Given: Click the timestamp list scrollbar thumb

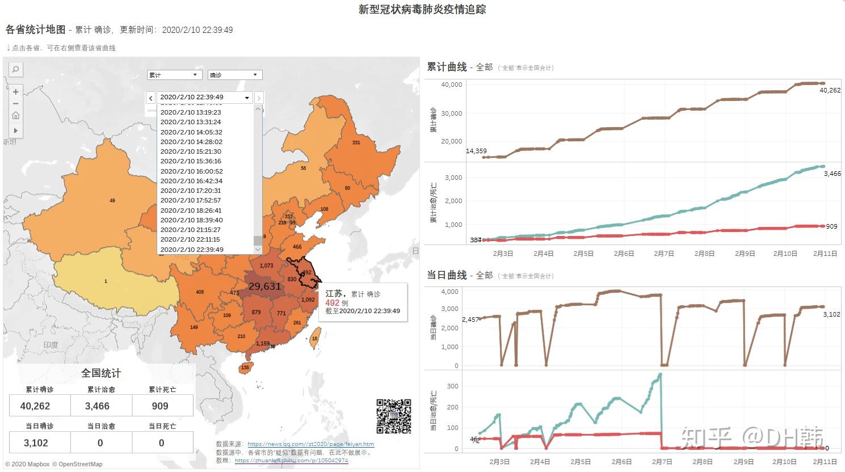Looking at the screenshot, I should [258, 240].
